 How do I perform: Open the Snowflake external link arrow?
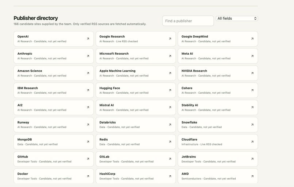point(252,125)
